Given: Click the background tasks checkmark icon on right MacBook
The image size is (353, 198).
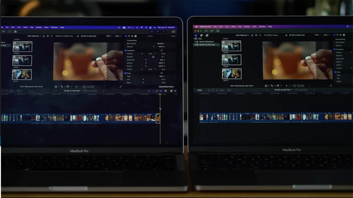Looking at the screenshot, I should point(218,31).
